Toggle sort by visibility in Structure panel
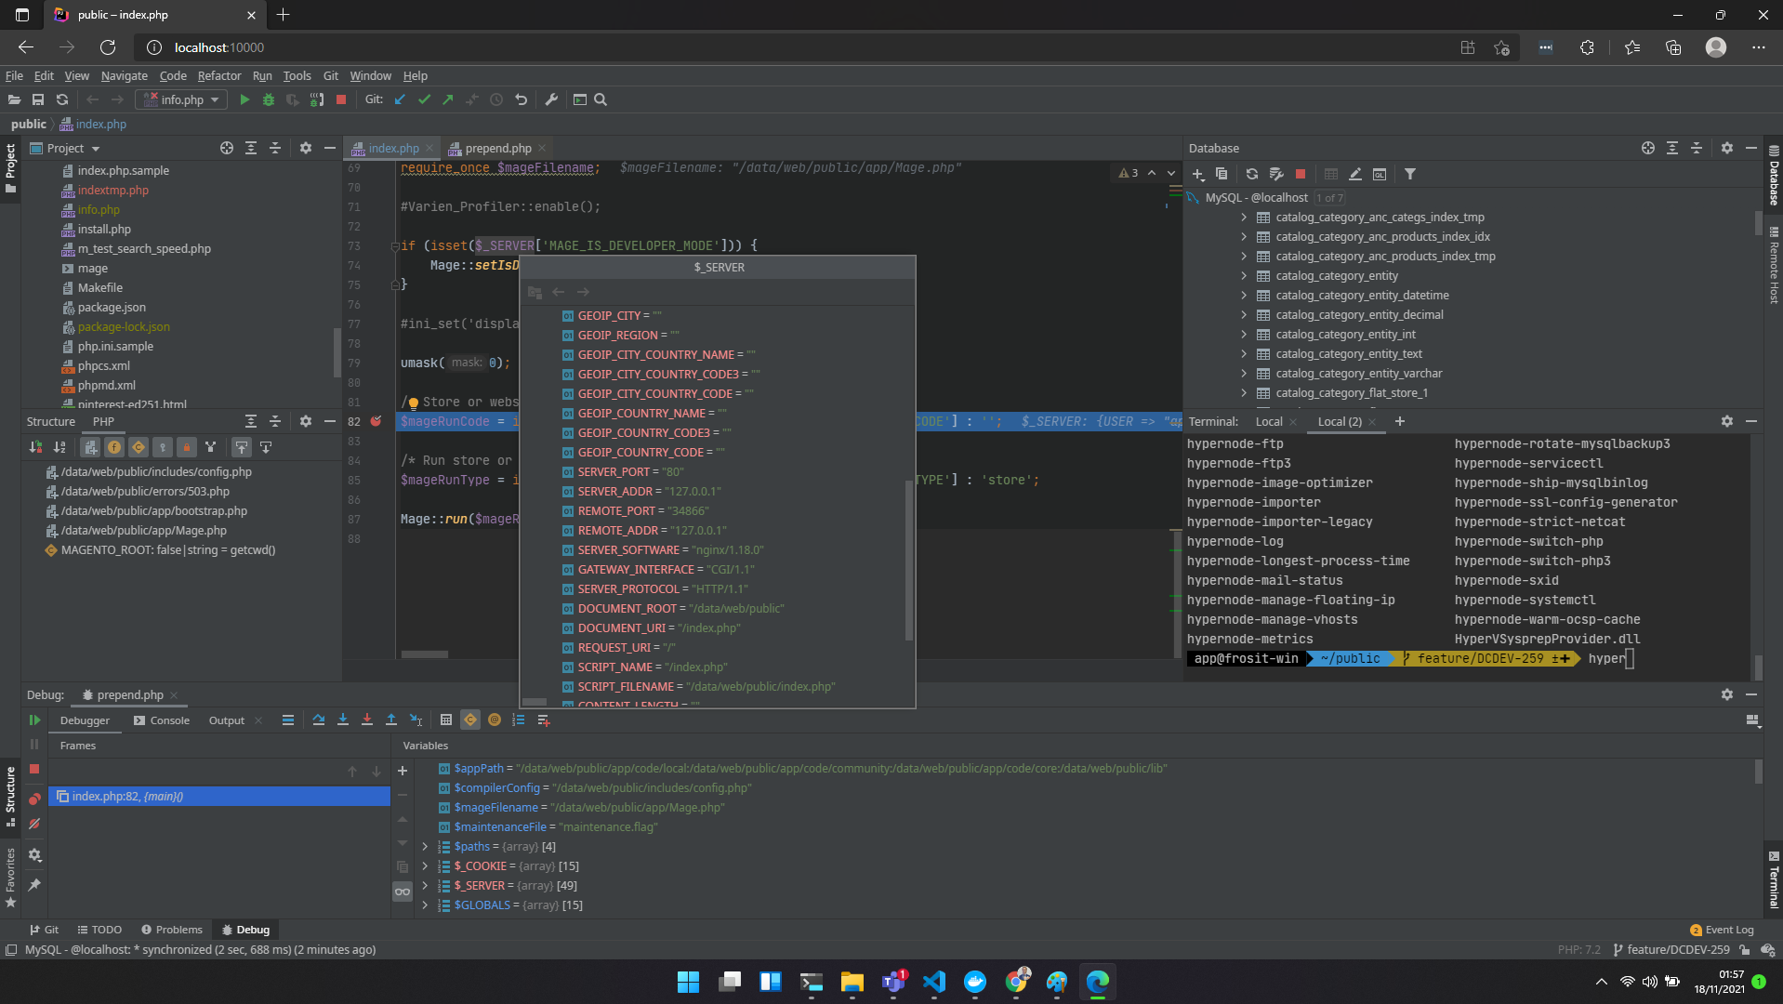The height and width of the screenshot is (1004, 1783). click(35, 447)
